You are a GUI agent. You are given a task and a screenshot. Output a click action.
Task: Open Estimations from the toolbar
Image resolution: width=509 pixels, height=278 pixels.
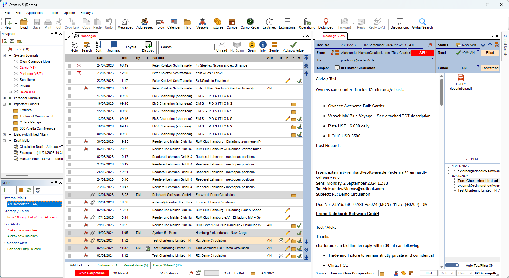pos(287,24)
